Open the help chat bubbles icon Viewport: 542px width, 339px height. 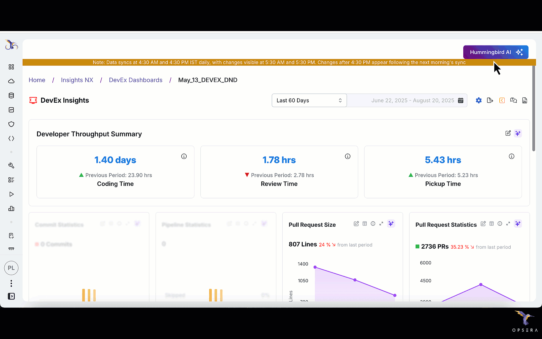513,100
